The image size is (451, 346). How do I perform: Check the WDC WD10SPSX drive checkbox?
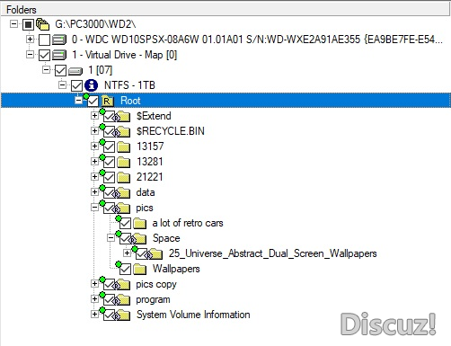pos(44,40)
